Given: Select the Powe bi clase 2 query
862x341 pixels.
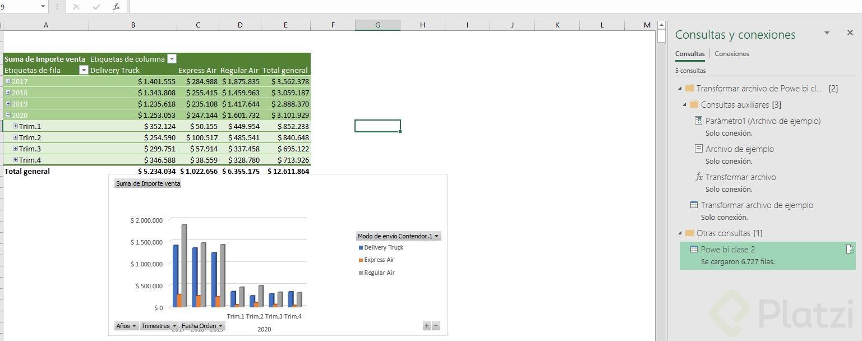Looking at the screenshot, I should 768,255.
